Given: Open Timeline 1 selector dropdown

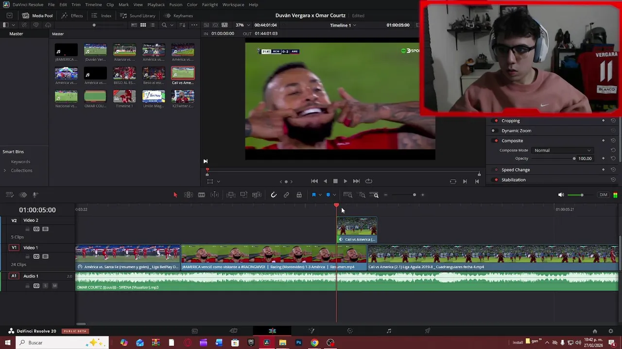Looking at the screenshot, I should (x=343, y=25).
